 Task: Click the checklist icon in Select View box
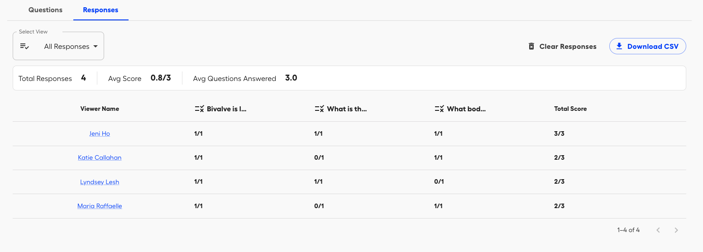24,46
